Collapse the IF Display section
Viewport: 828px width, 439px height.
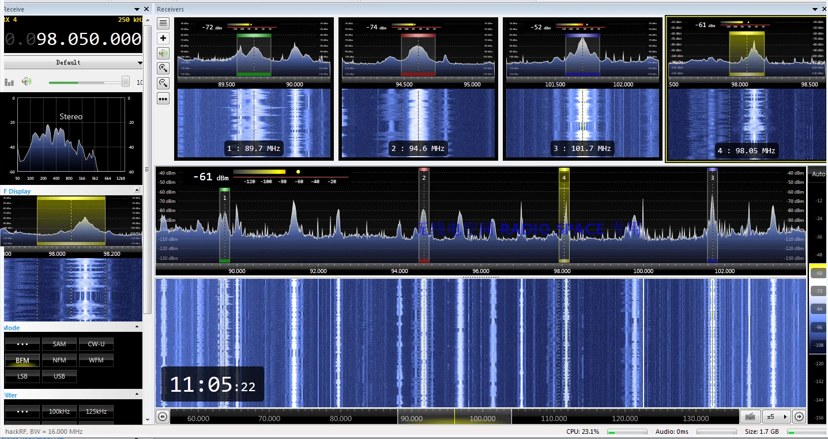tap(137, 191)
